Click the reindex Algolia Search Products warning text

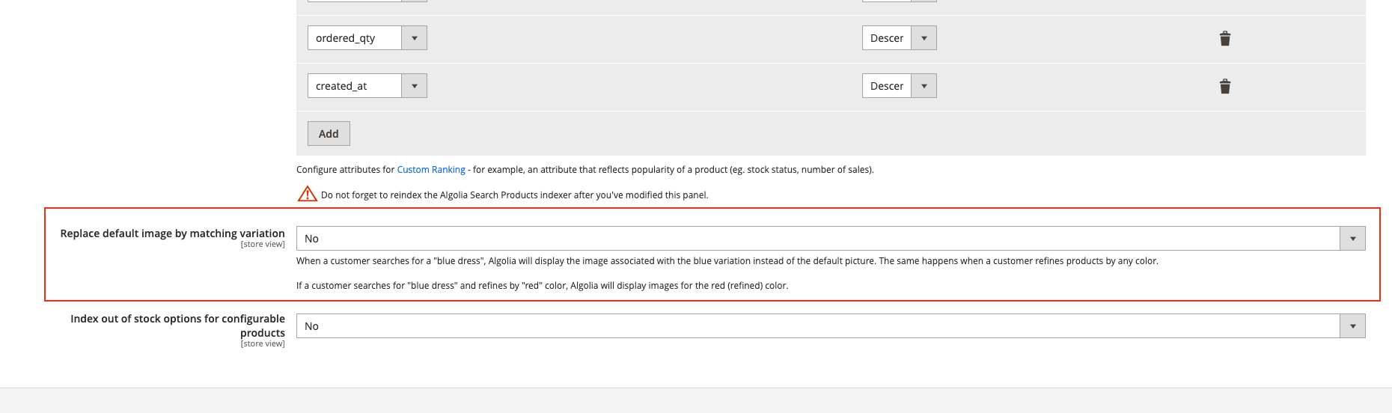514,195
